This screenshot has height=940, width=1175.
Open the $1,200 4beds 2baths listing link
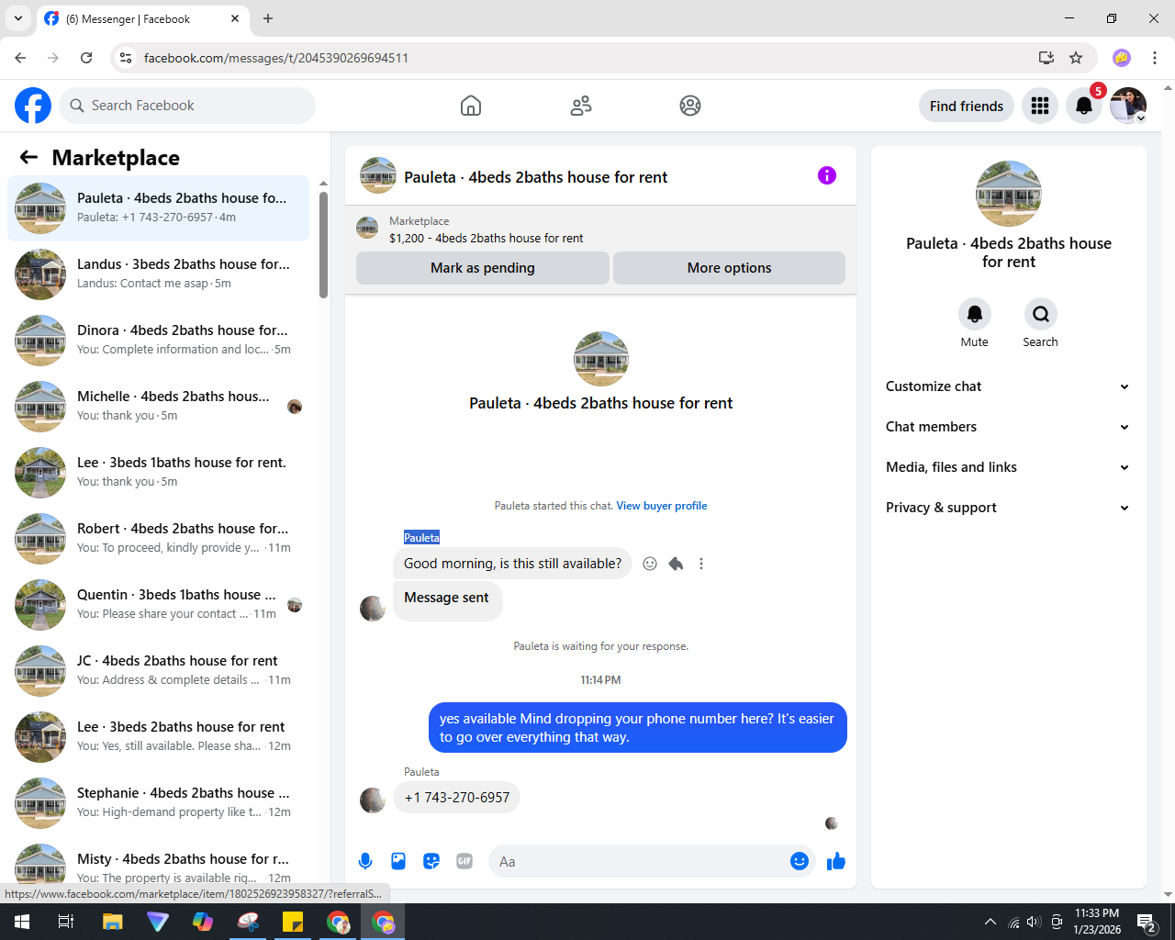click(x=487, y=238)
